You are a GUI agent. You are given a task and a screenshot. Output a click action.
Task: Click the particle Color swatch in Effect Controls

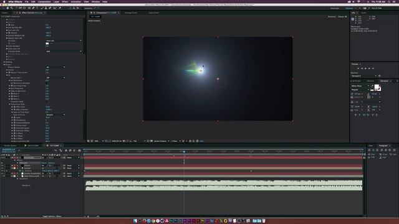click(x=47, y=44)
